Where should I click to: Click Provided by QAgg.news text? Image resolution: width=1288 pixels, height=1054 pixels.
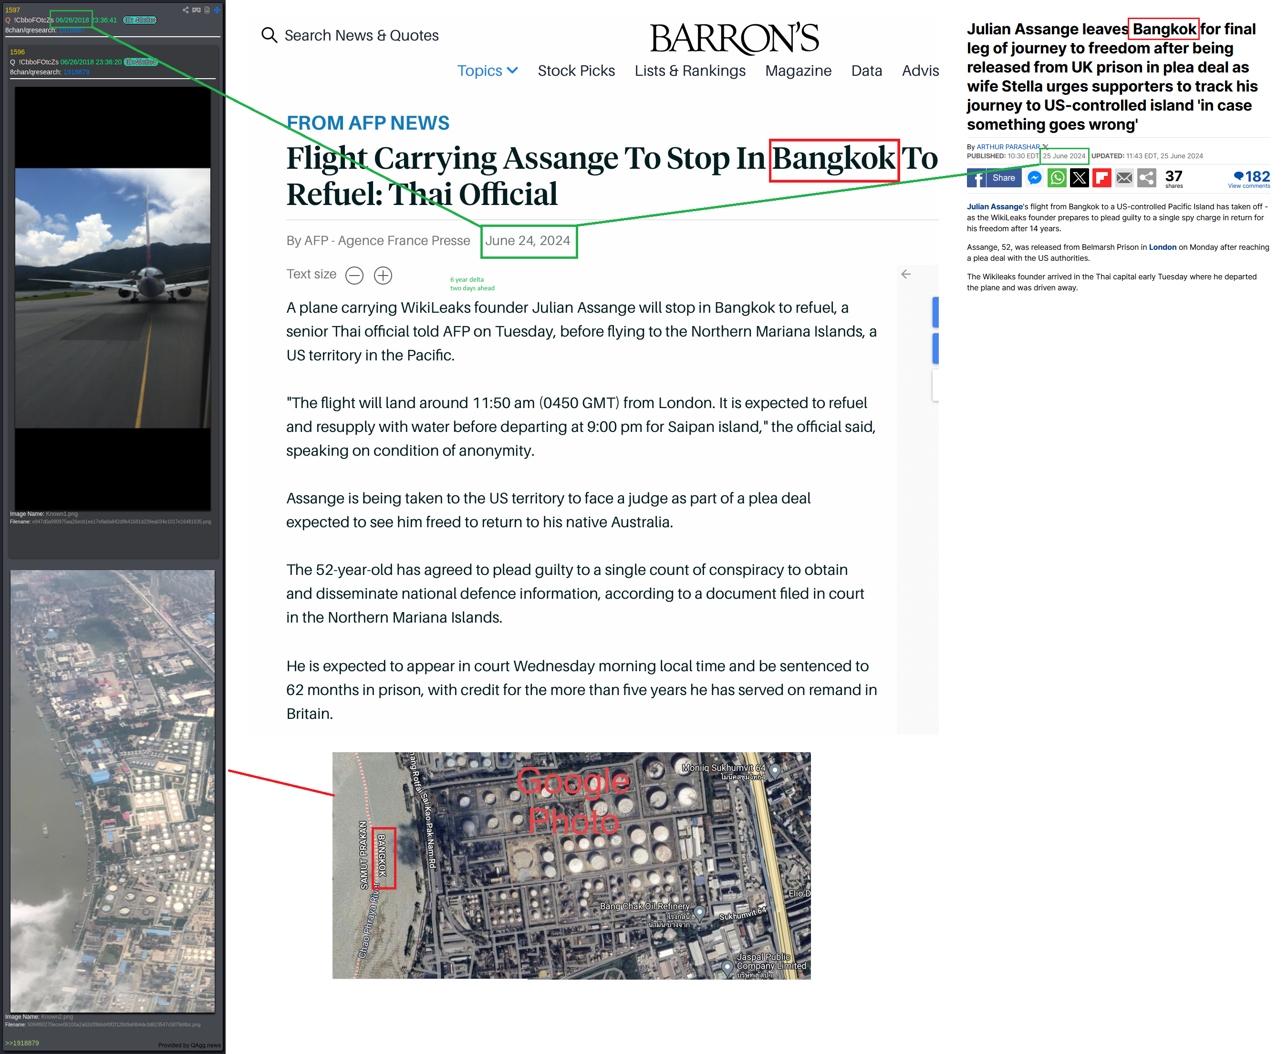pyautogui.click(x=189, y=1045)
